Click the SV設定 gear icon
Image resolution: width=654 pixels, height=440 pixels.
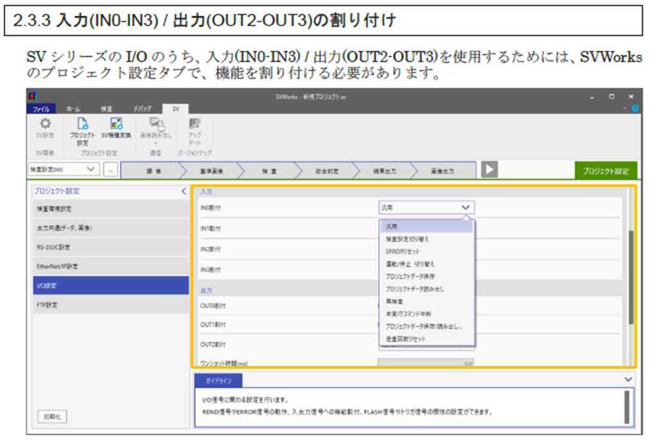coord(45,124)
